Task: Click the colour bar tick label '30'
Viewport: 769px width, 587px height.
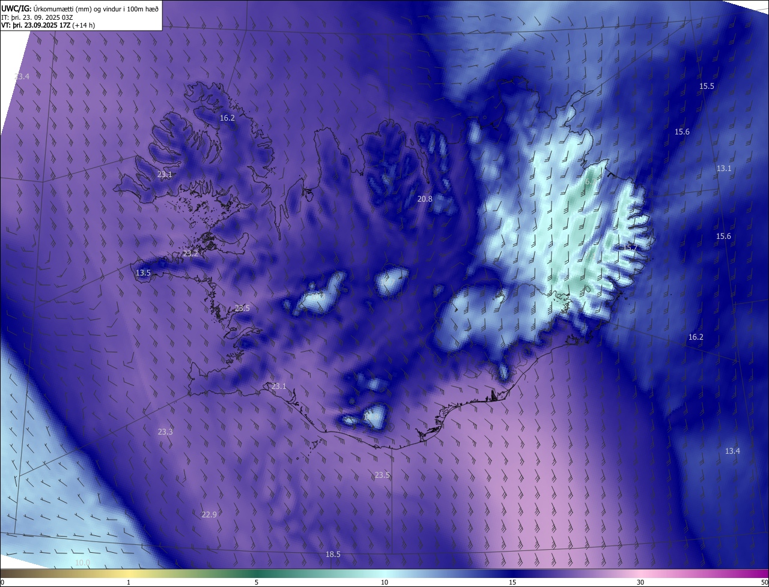Action: [640, 582]
